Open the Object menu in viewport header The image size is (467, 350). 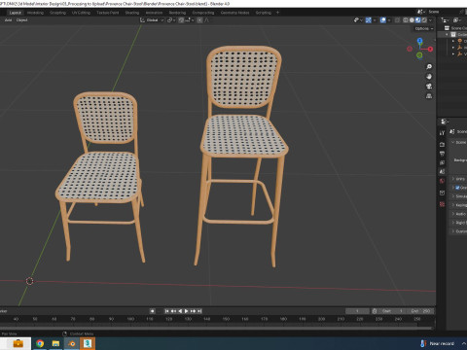[21, 20]
